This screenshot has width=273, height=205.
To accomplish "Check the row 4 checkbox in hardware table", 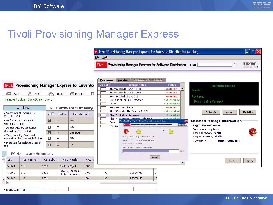I will pos(49,138).
